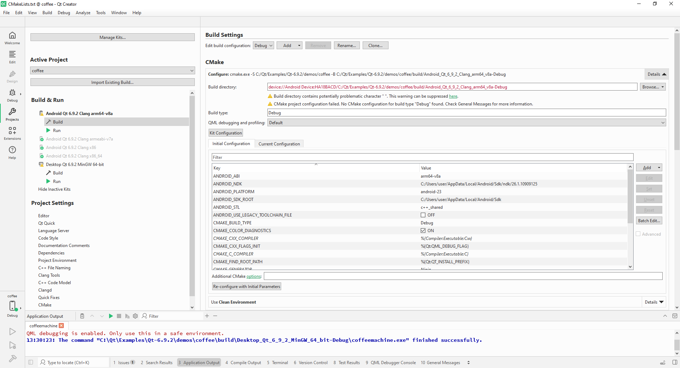Viewport: 680px width, 368px height.
Task: Start debugging with the sidebar debug-run button
Action: pyautogui.click(x=12, y=345)
